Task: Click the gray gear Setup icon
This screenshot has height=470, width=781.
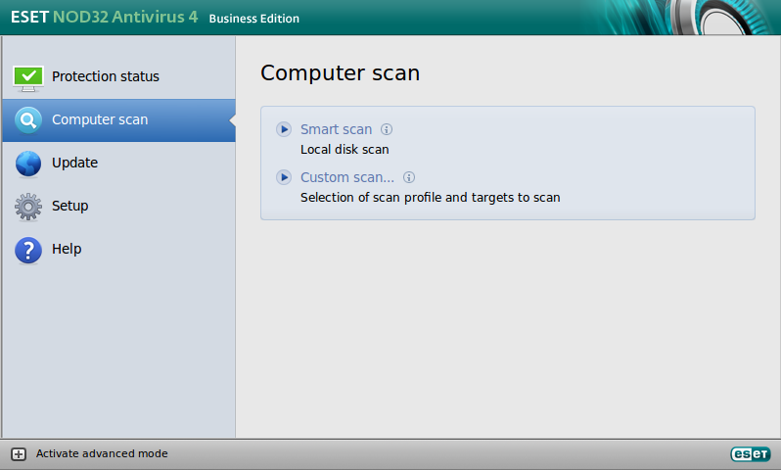Action: coord(28,207)
